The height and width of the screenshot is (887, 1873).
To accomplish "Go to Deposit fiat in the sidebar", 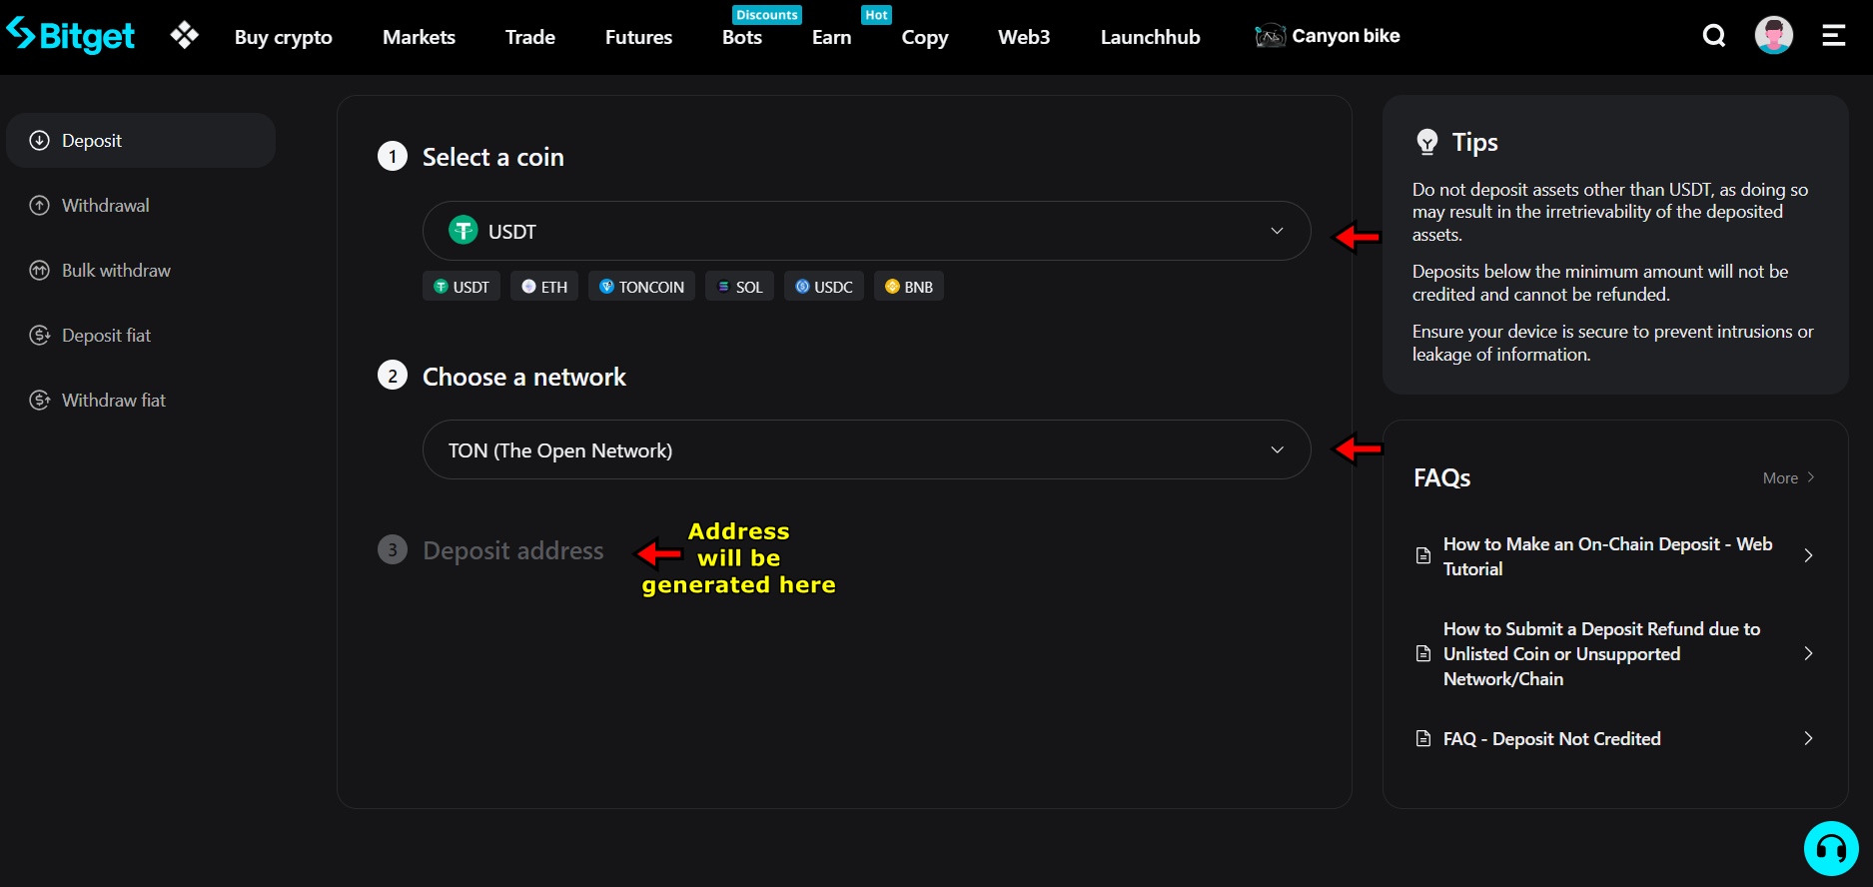I will (x=141, y=336).
